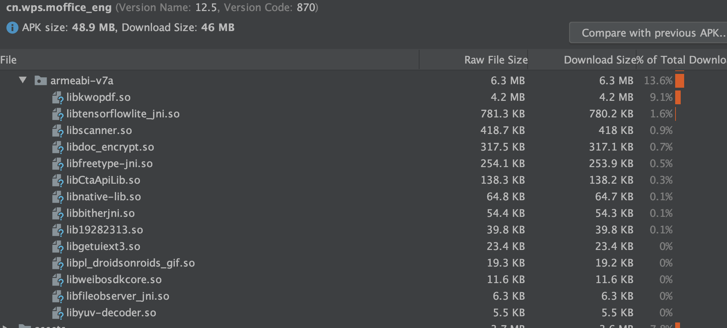727x328 pixels.
Task: Click the libCtaApiLib.so file icon
Action: click(x=58, y=181)
